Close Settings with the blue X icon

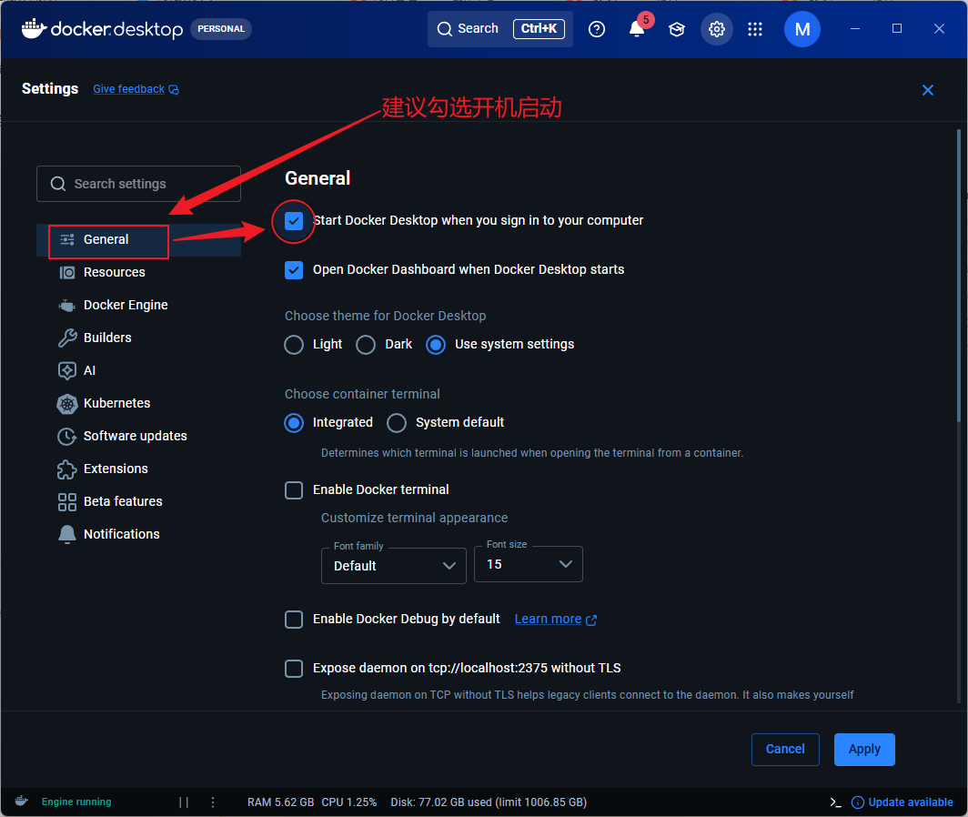(927, 90)
